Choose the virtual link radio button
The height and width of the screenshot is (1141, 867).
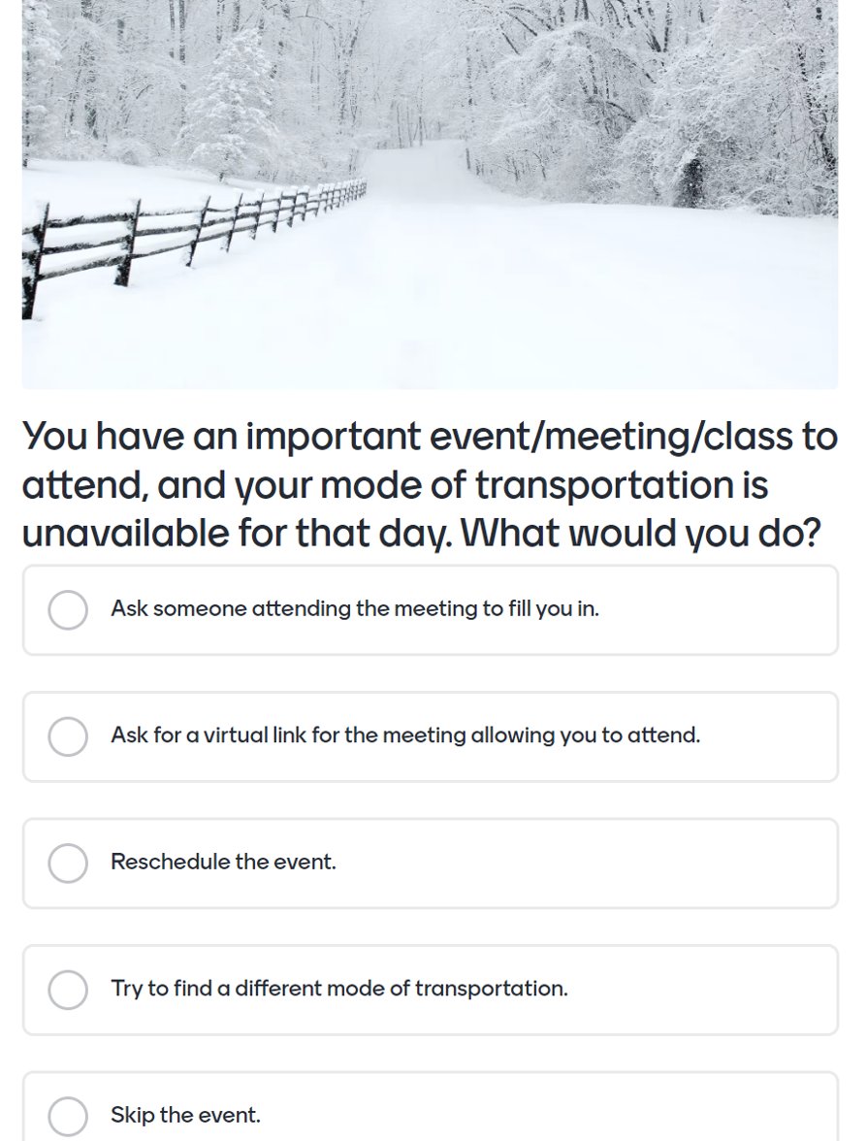(68, 736)
